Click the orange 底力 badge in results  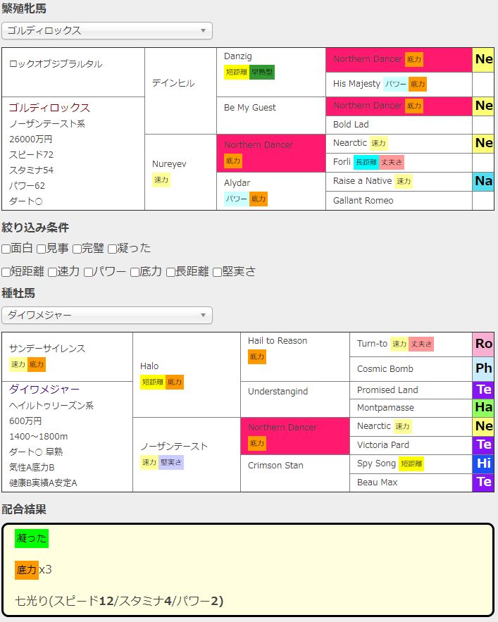coord(27,570)
